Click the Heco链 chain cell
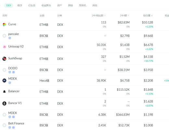Viewport: 169px width, 130px height. coord(45,81)
